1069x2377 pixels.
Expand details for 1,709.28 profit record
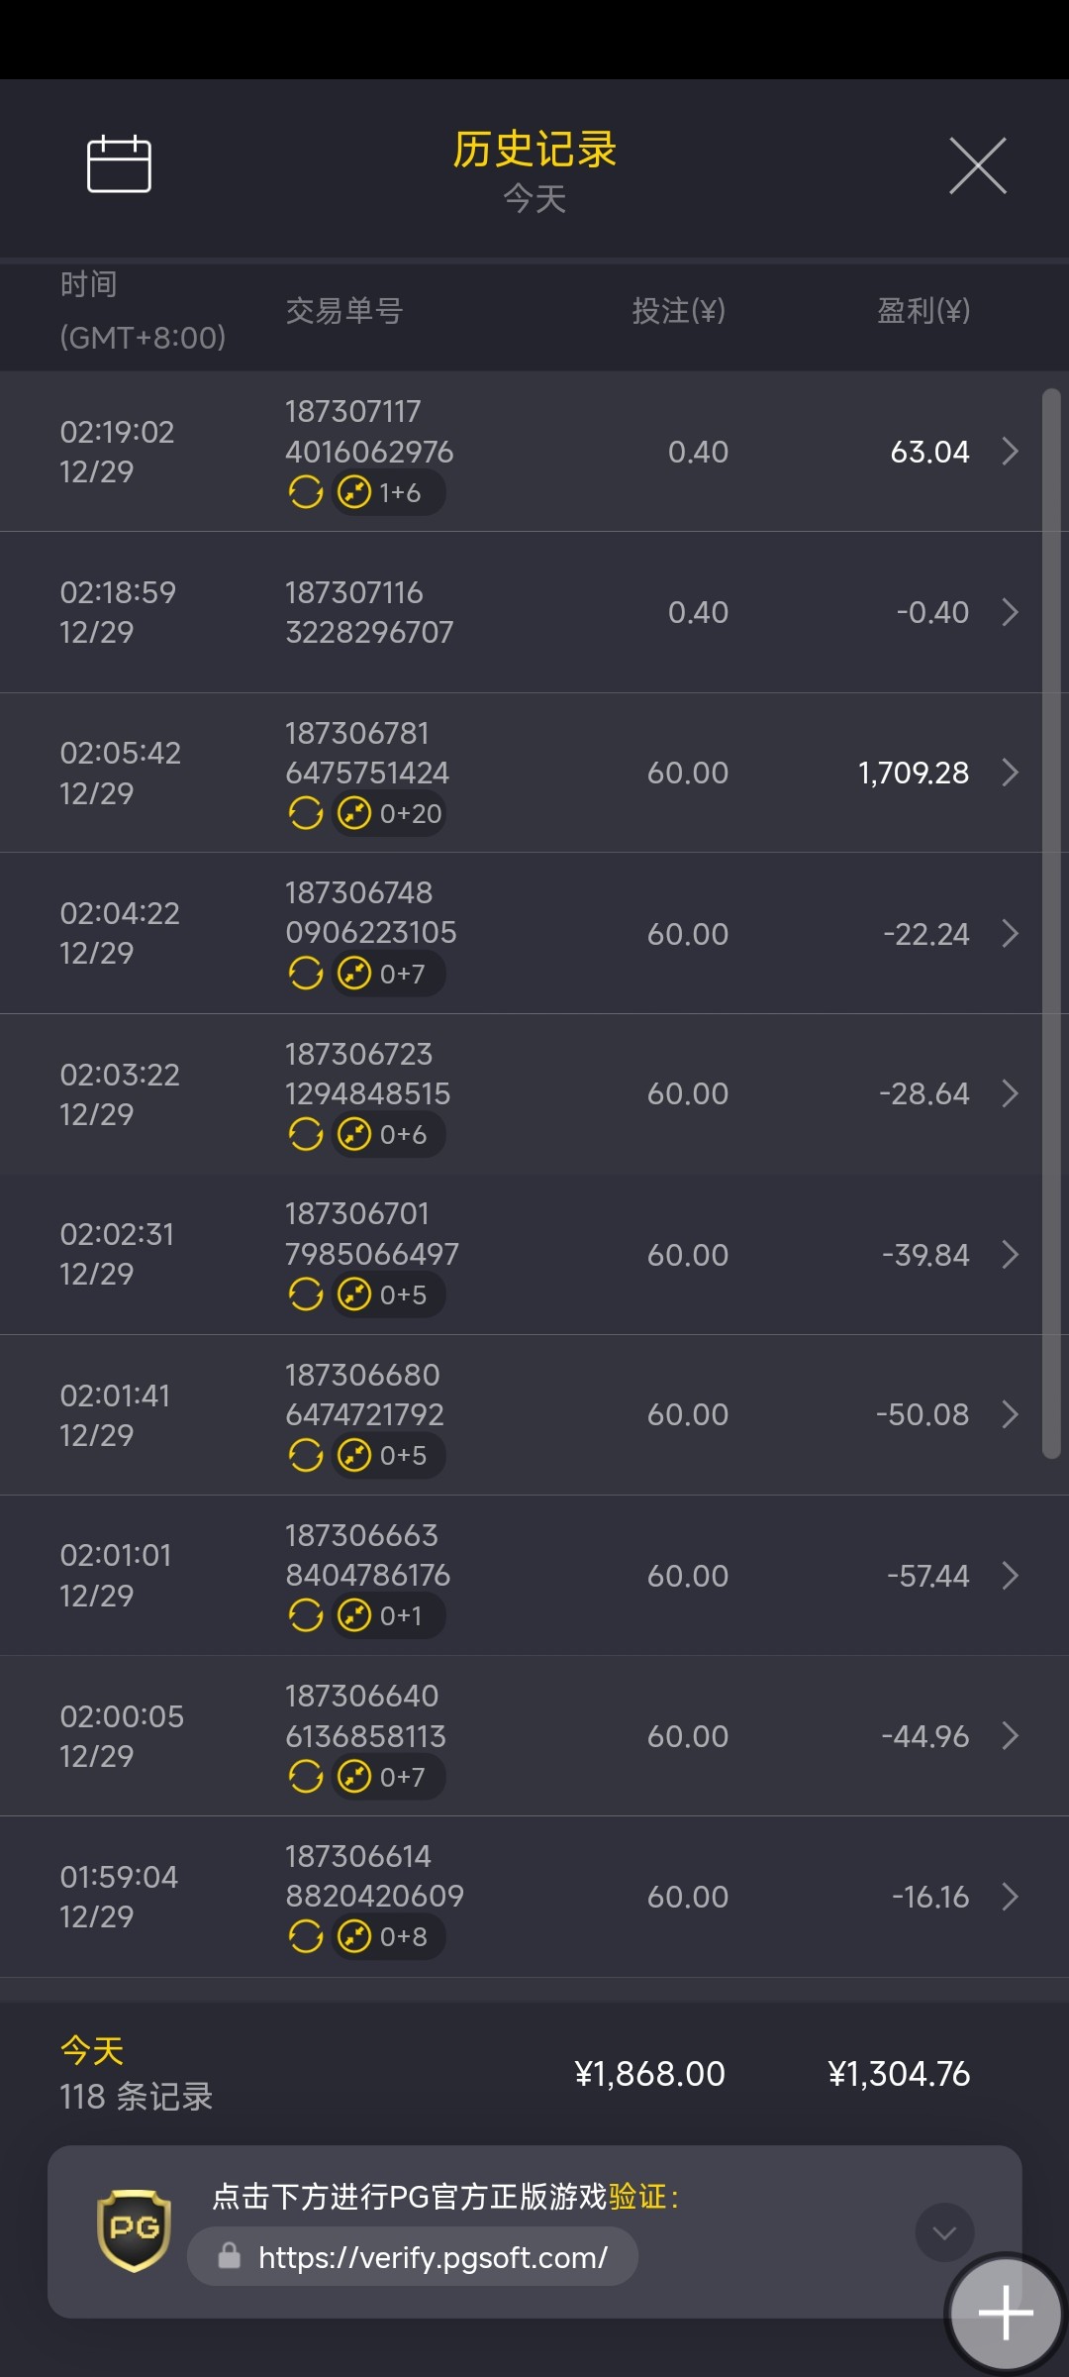[1010, 773]
